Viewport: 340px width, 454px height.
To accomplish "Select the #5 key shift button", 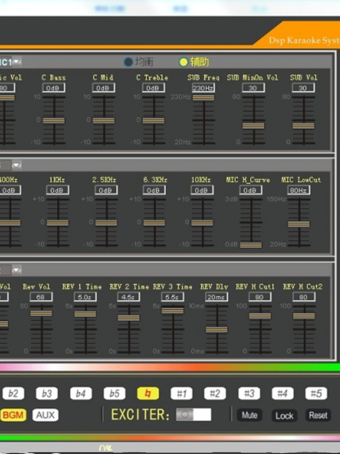I will [316, 393].
